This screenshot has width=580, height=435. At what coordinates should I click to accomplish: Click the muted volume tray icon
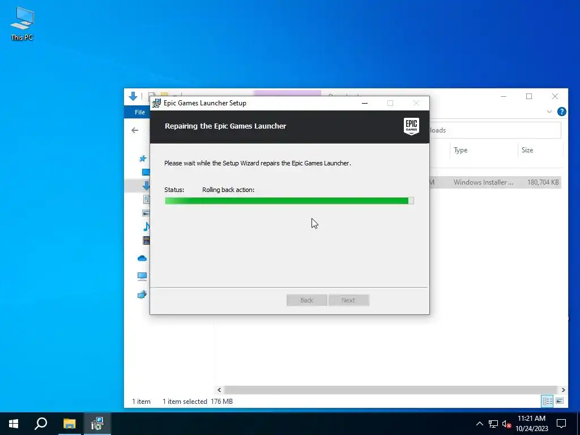507,424
